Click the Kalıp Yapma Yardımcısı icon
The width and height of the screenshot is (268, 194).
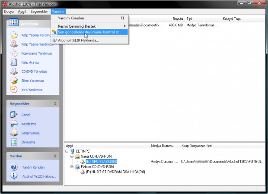[x=14, y=35]
